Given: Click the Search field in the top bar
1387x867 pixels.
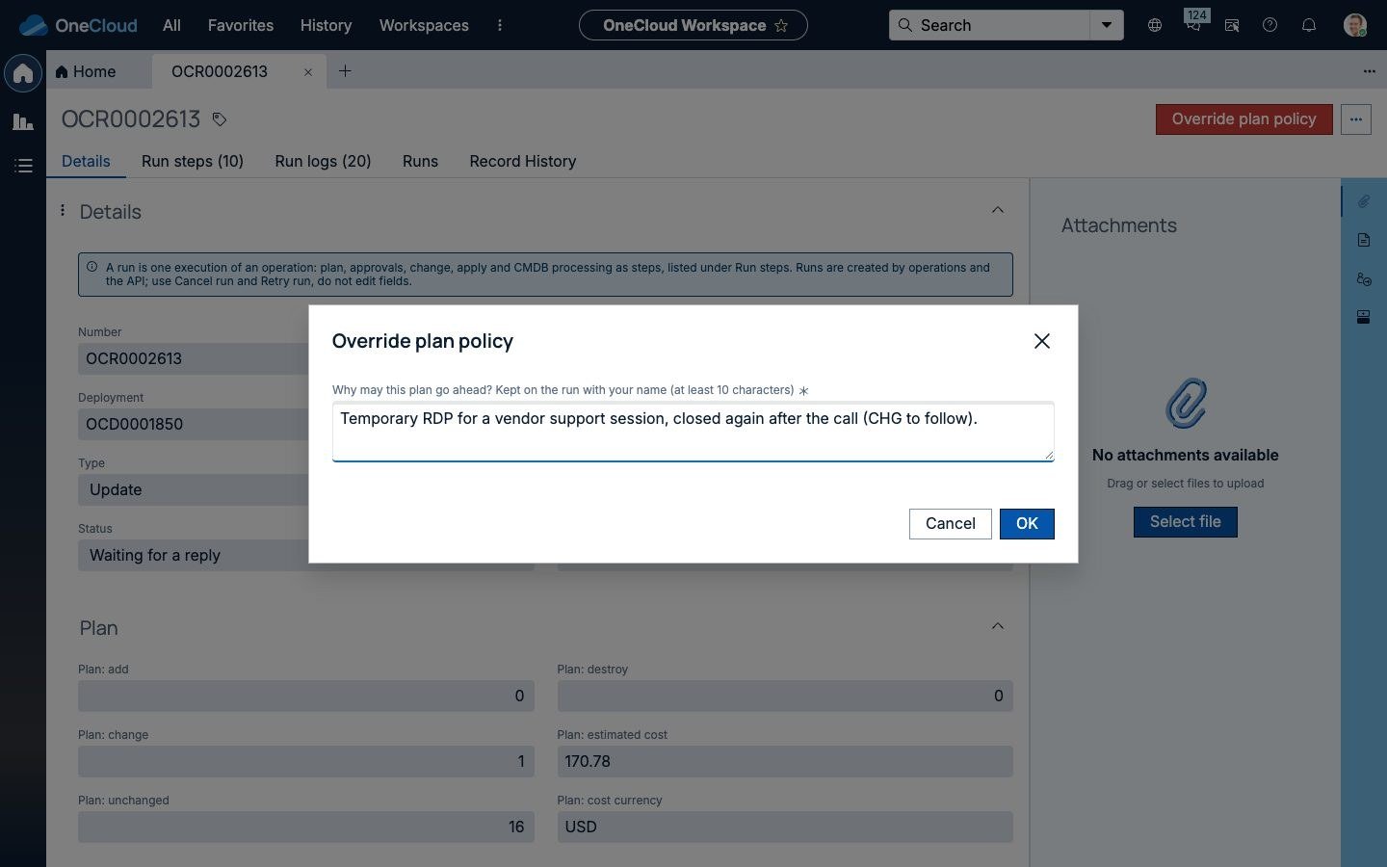Looking at the screenshot, I should (990, 25).
